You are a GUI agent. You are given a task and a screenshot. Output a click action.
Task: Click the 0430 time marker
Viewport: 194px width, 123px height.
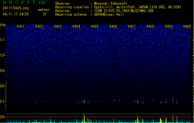click(x=187, y=26)
